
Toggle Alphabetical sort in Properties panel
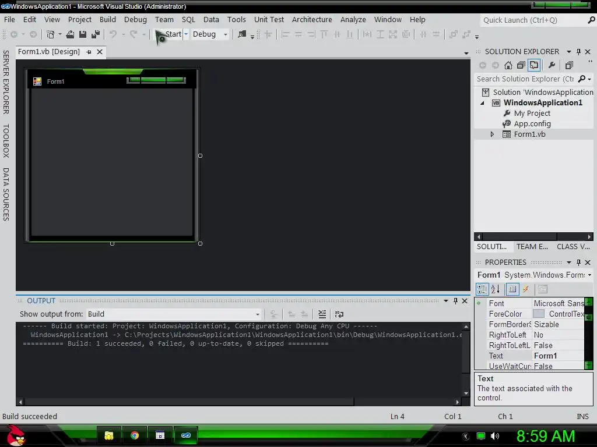click(496, 289)
